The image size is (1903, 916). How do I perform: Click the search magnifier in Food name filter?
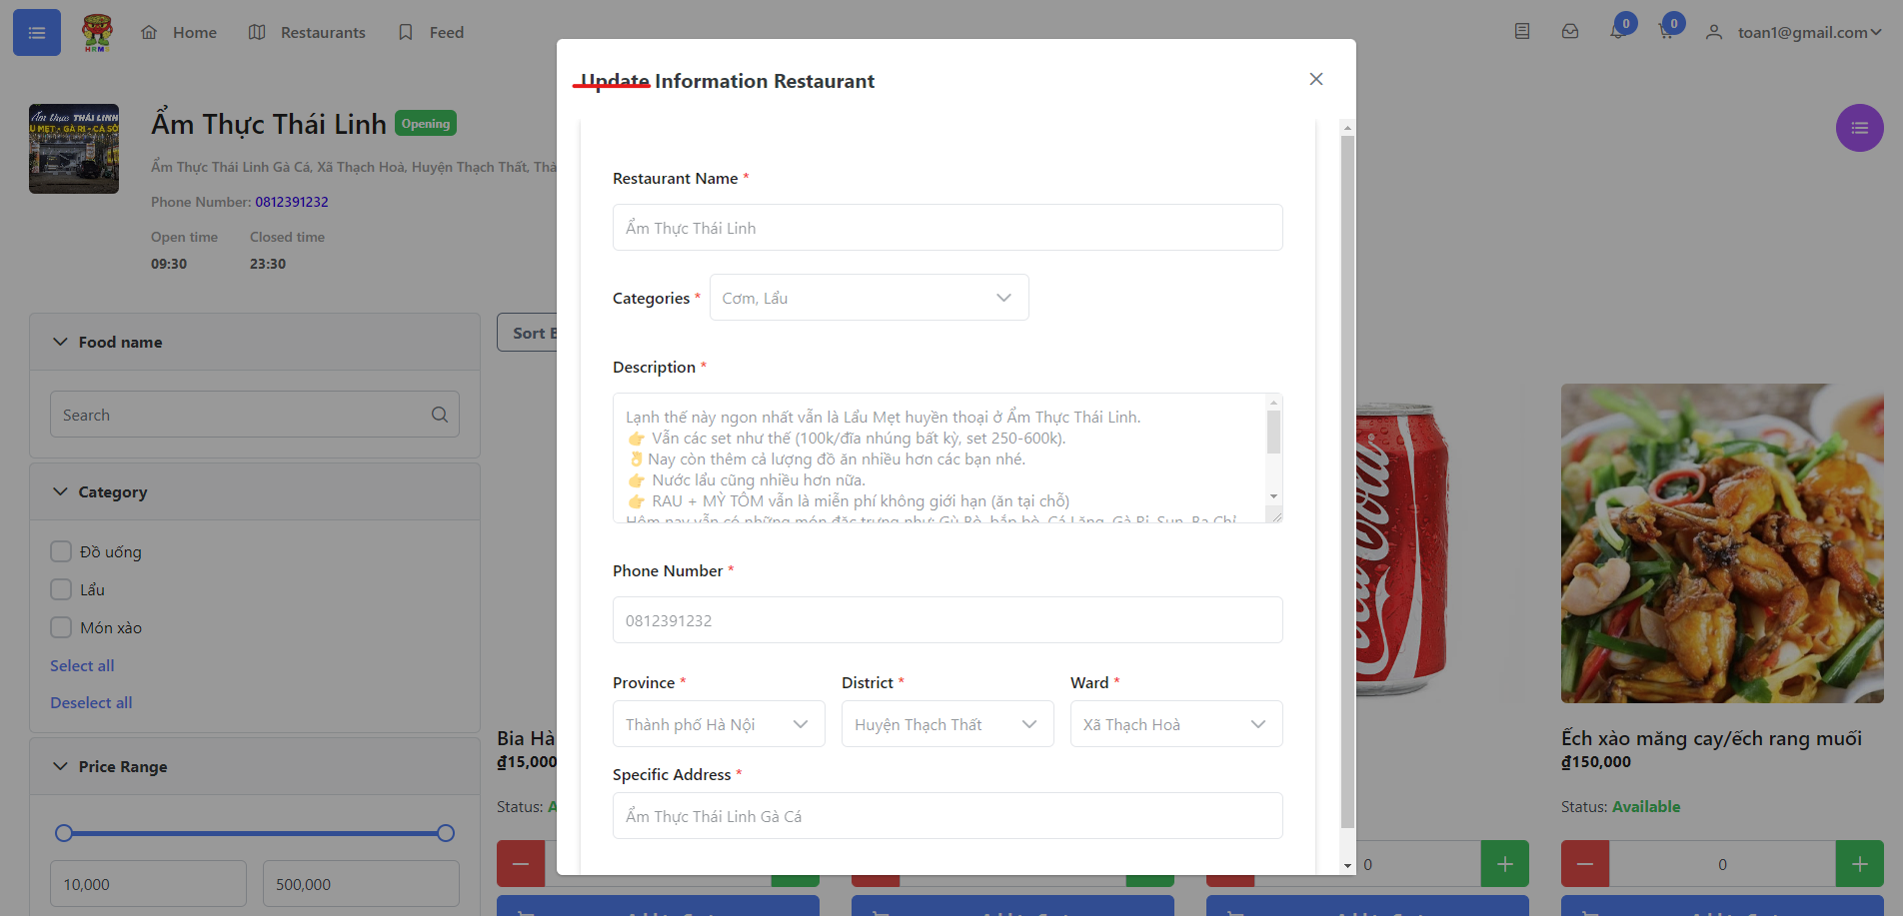pyautogui.click(x=439, y=414)
